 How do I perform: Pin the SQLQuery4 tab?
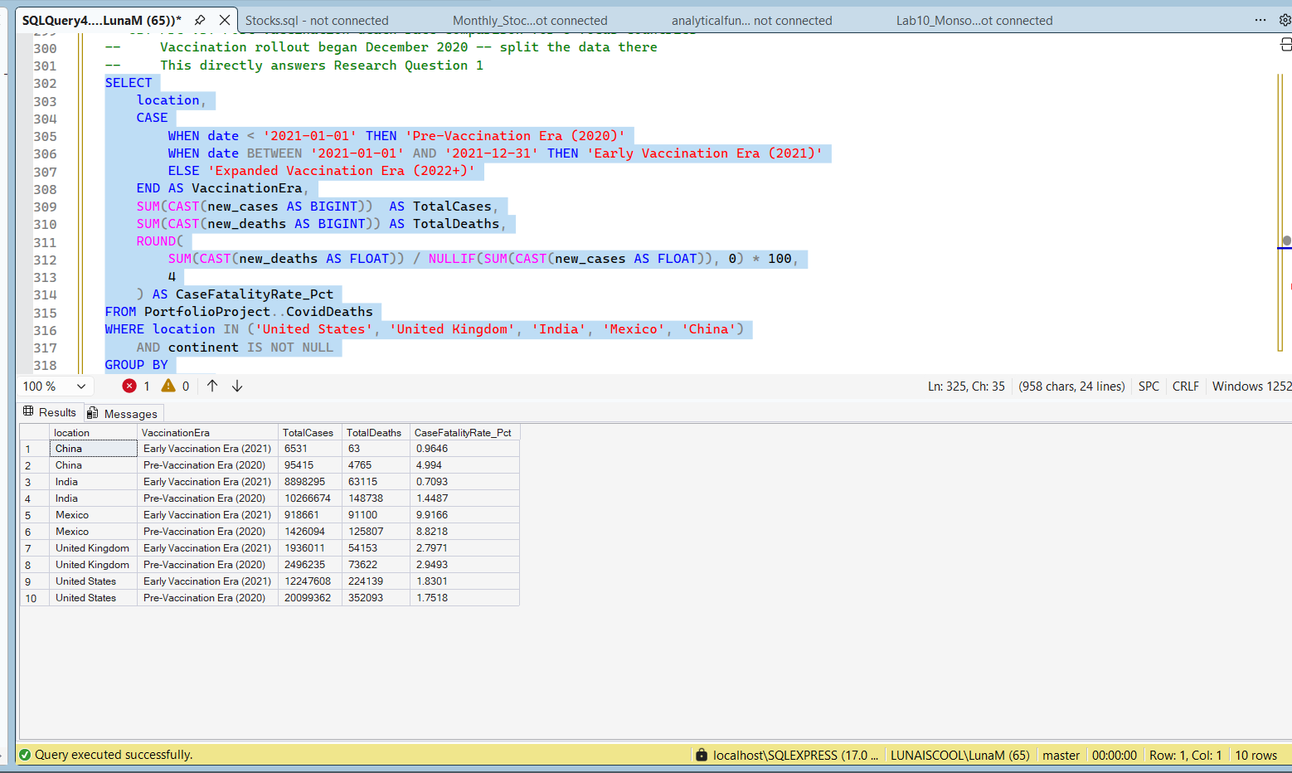200,20
